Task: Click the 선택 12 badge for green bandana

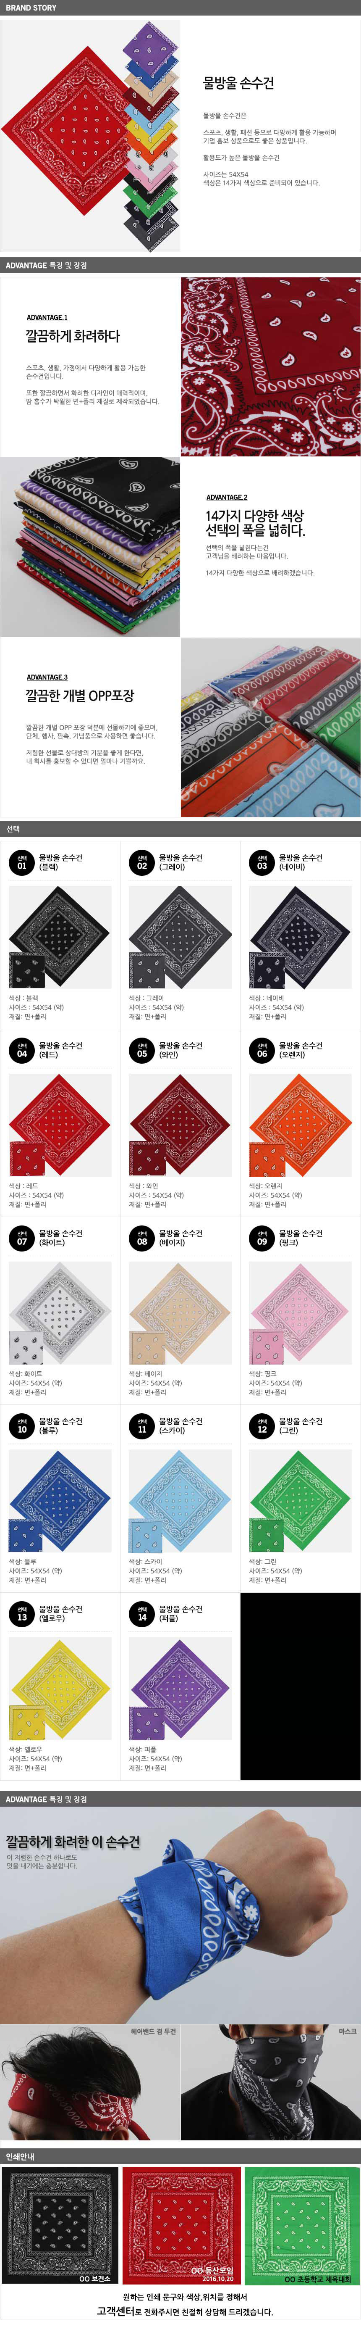Action: click(x=262, y=1426)
